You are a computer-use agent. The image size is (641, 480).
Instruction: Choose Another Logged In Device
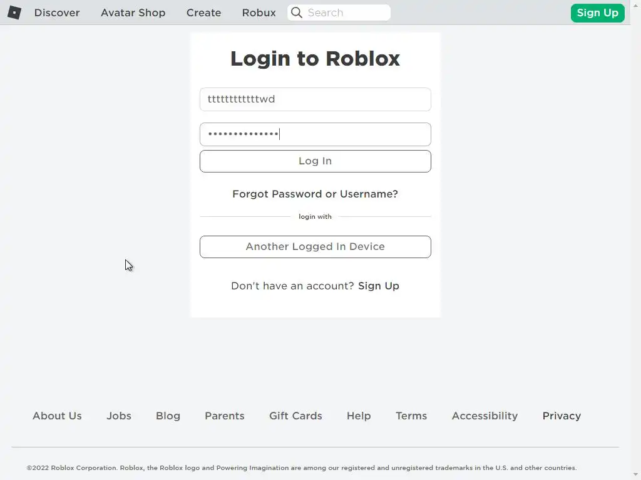(x=315, y=246)
